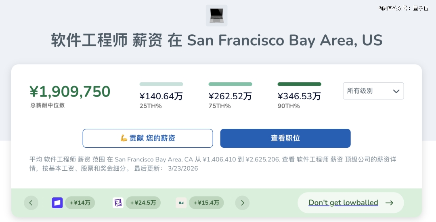Select the +¥14万 salary badge
Screen dimensions: 436x222
[x=80, y=203]
